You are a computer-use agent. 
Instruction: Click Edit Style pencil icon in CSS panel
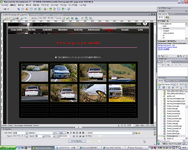pos(184,56)
